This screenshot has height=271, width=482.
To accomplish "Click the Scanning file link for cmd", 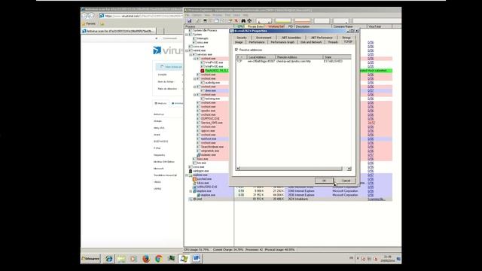I will click(x=377, y=199).
